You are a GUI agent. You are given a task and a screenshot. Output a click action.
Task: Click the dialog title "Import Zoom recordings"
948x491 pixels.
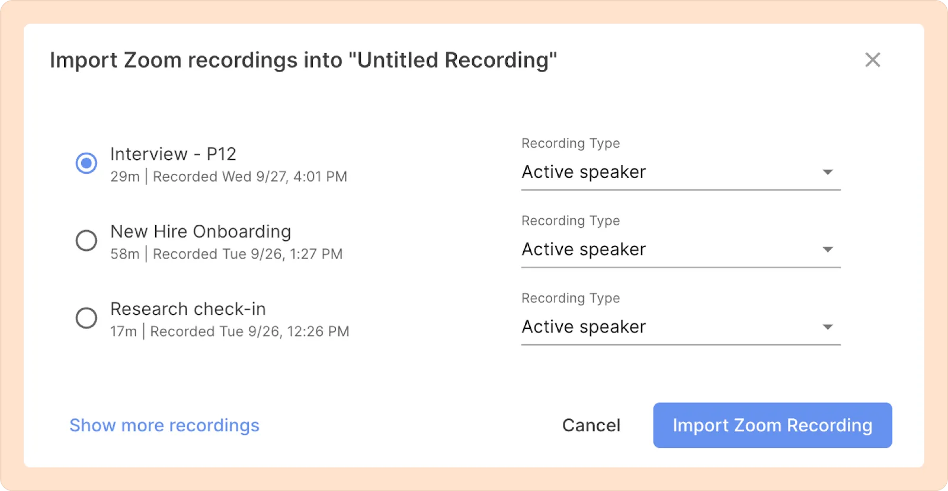click(x=303, y=60)
